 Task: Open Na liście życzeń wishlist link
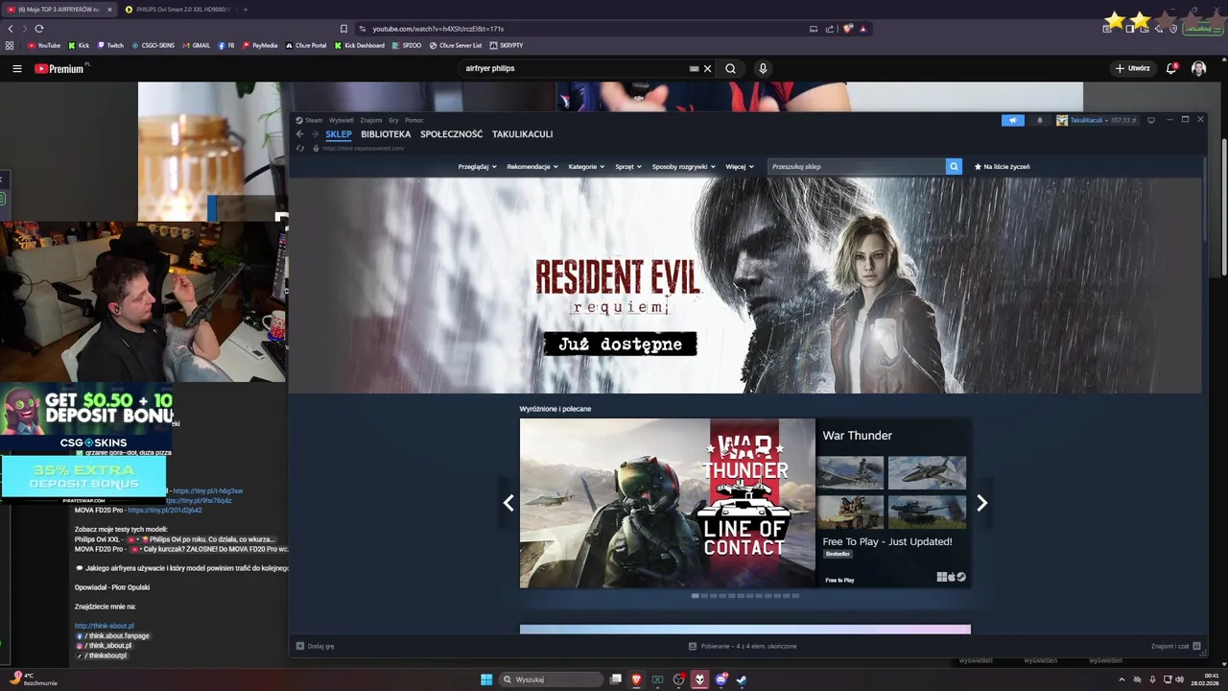[1003, 166]
